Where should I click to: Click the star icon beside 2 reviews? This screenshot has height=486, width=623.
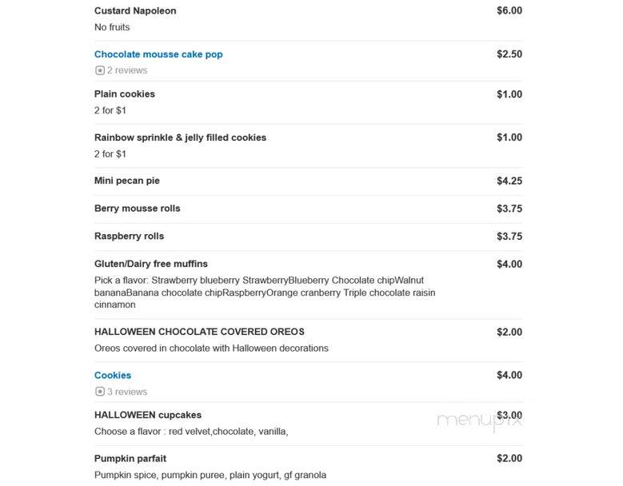100,70
